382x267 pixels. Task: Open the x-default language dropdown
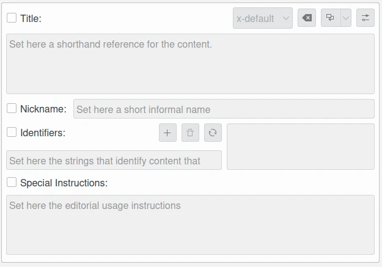263,18
